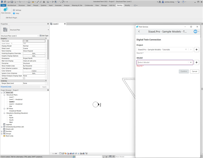The height and width of the screenshot is (158, 203).
Task: Click the Cancel button in iTwin dialog
Action: coord(194,71)
